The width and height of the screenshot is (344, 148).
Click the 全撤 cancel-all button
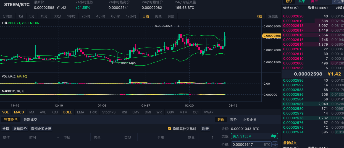pyautogui.click(x=6, y=129)
